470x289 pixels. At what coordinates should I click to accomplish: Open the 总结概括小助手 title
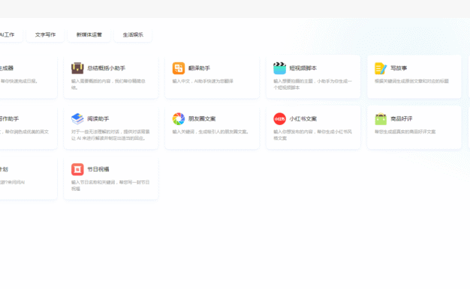tap(106, 68)
